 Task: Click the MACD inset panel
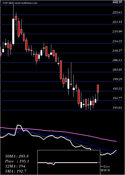tap(69, 162)
